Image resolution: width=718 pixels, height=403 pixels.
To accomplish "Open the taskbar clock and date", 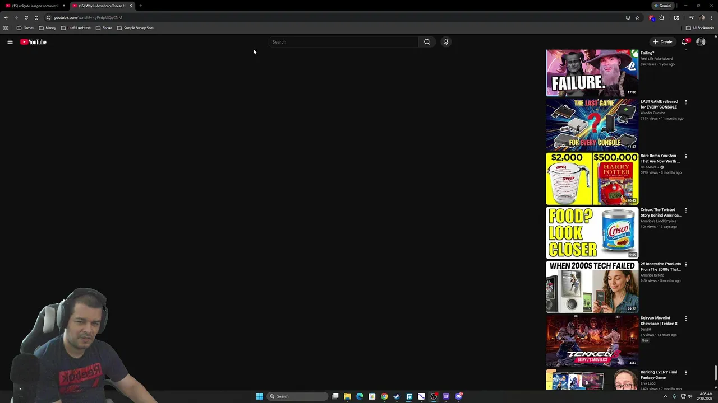I will click(x=706, y=396).
